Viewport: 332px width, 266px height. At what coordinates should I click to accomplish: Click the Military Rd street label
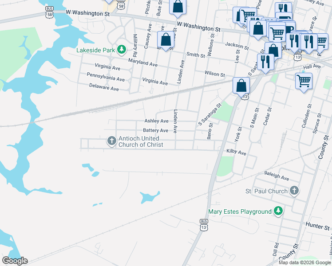tap(135, 46)
